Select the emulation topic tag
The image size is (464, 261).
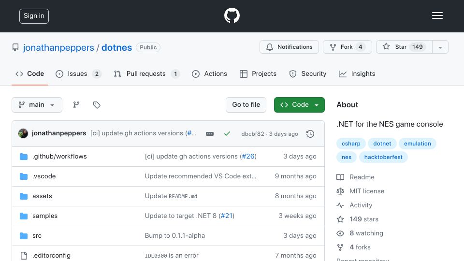(418, 144)
